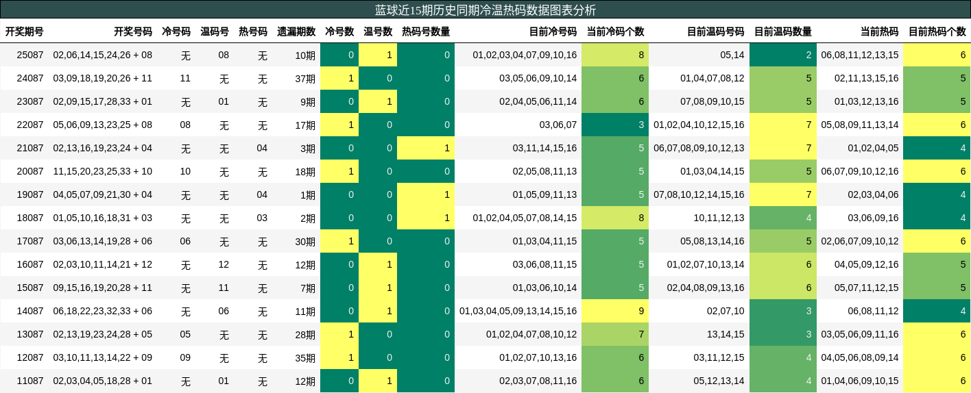Click yellow cold count cell showing 9

pos(615,311)
